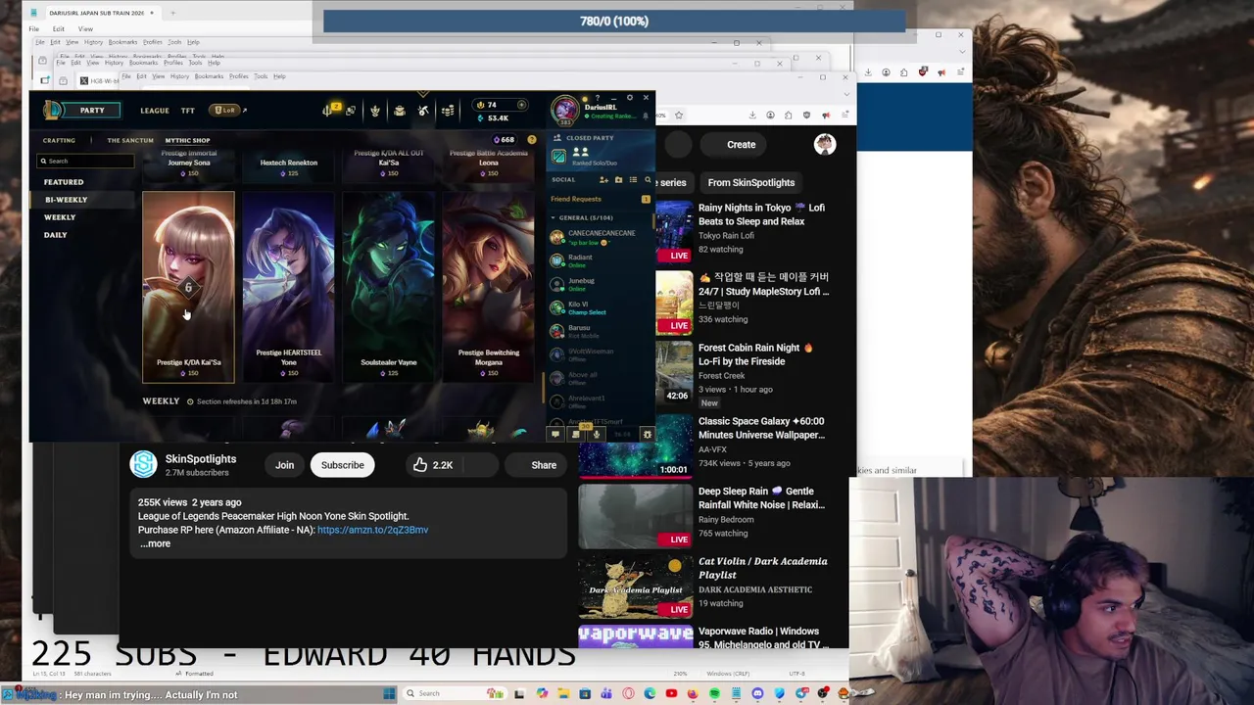Select the From SkinSpotlights chip
Image resolution: width=1254 pixels, height=705 pixels.
point(751,182)
